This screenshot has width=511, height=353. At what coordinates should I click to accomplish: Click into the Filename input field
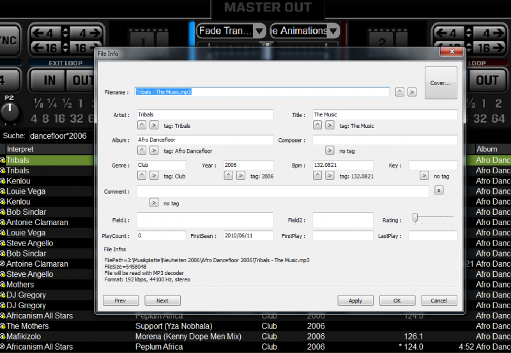(x=263, y=92)
